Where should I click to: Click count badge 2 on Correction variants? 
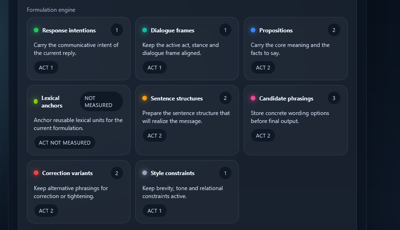click(x=116, y=173)
